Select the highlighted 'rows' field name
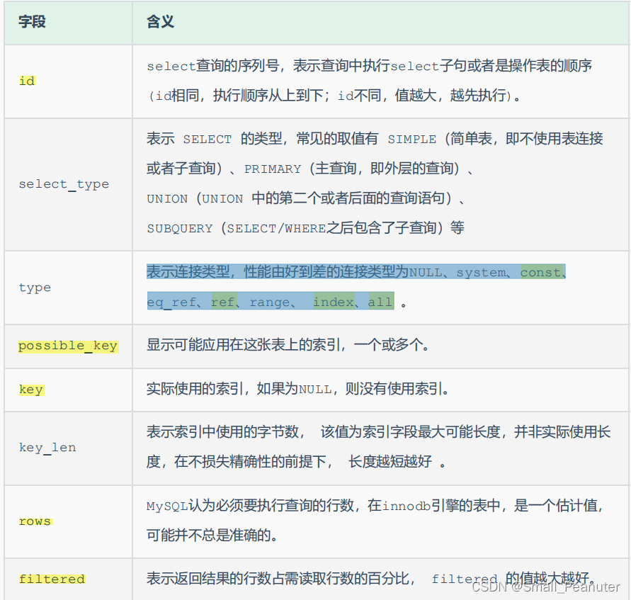The image size is (631, 600). [35, 521]
